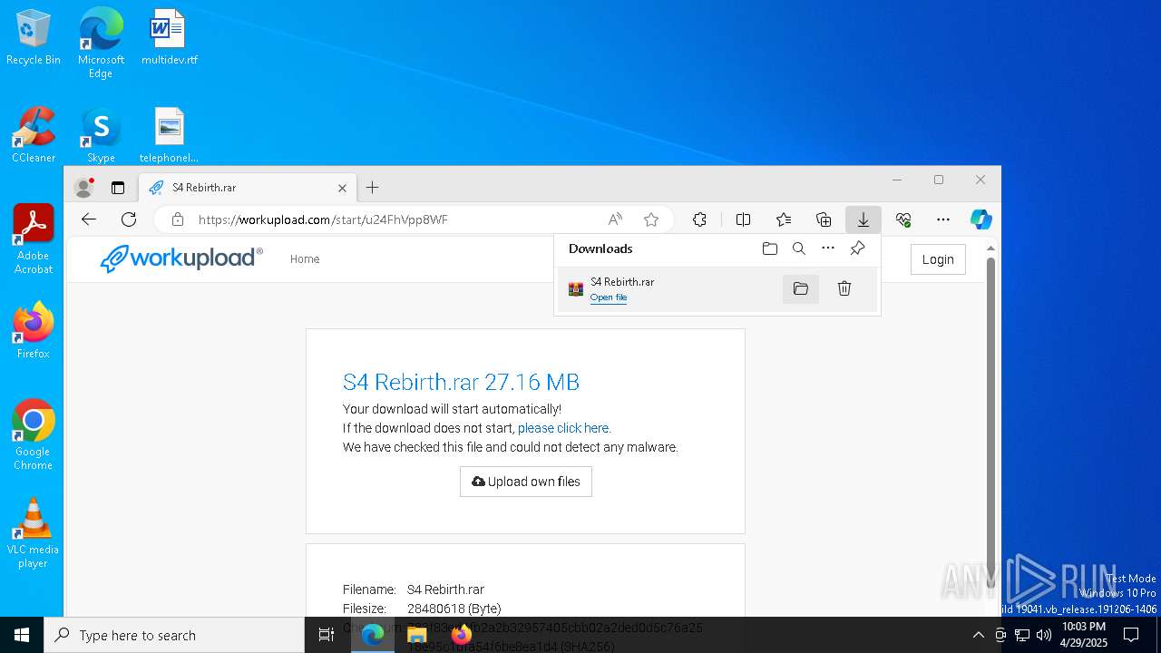The image size is (1161, 653).
Task: Open the Collections icon
Action: [824, 219]
